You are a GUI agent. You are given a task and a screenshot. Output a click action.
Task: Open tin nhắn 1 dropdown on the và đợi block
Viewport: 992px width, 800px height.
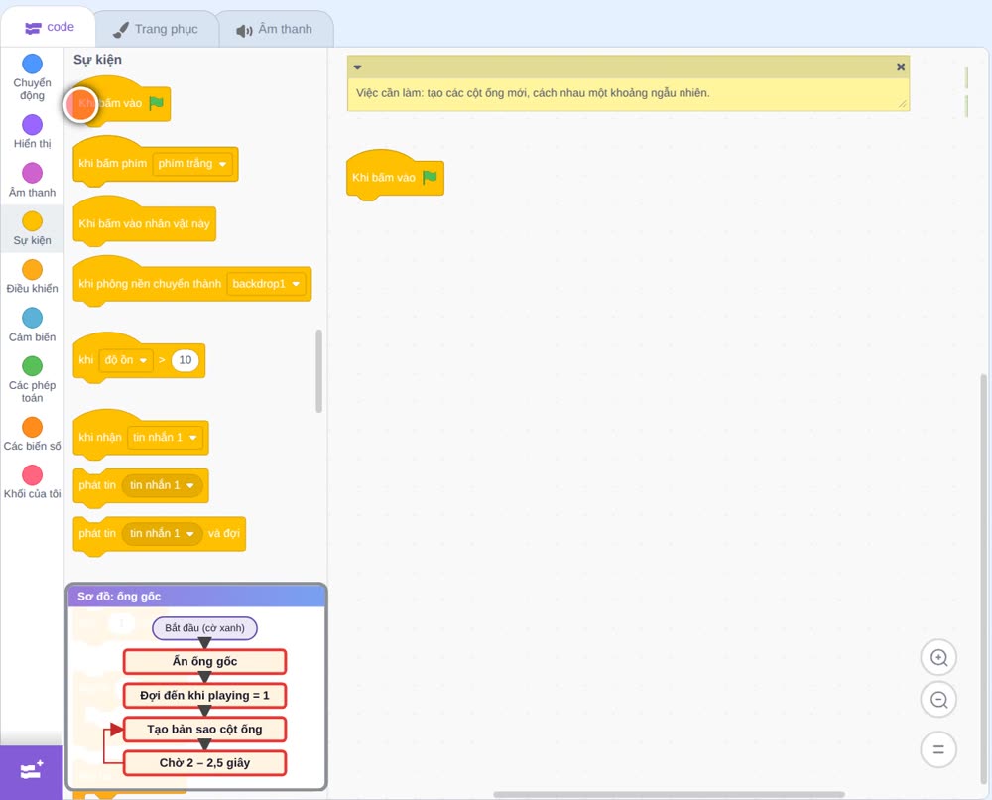(163, 534)
